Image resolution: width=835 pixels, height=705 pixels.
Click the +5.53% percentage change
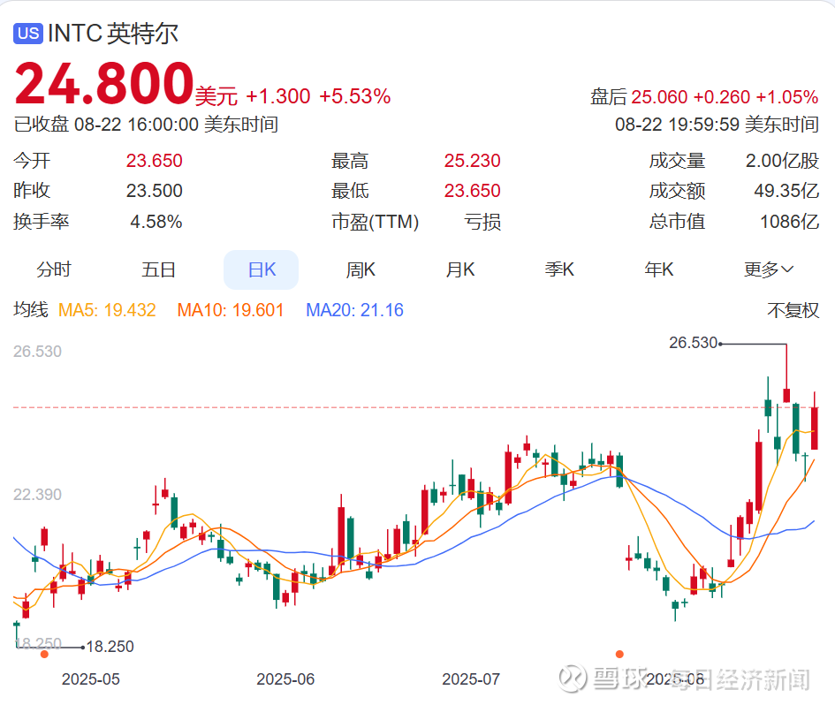pyautogui.click(x=355, y=96)
